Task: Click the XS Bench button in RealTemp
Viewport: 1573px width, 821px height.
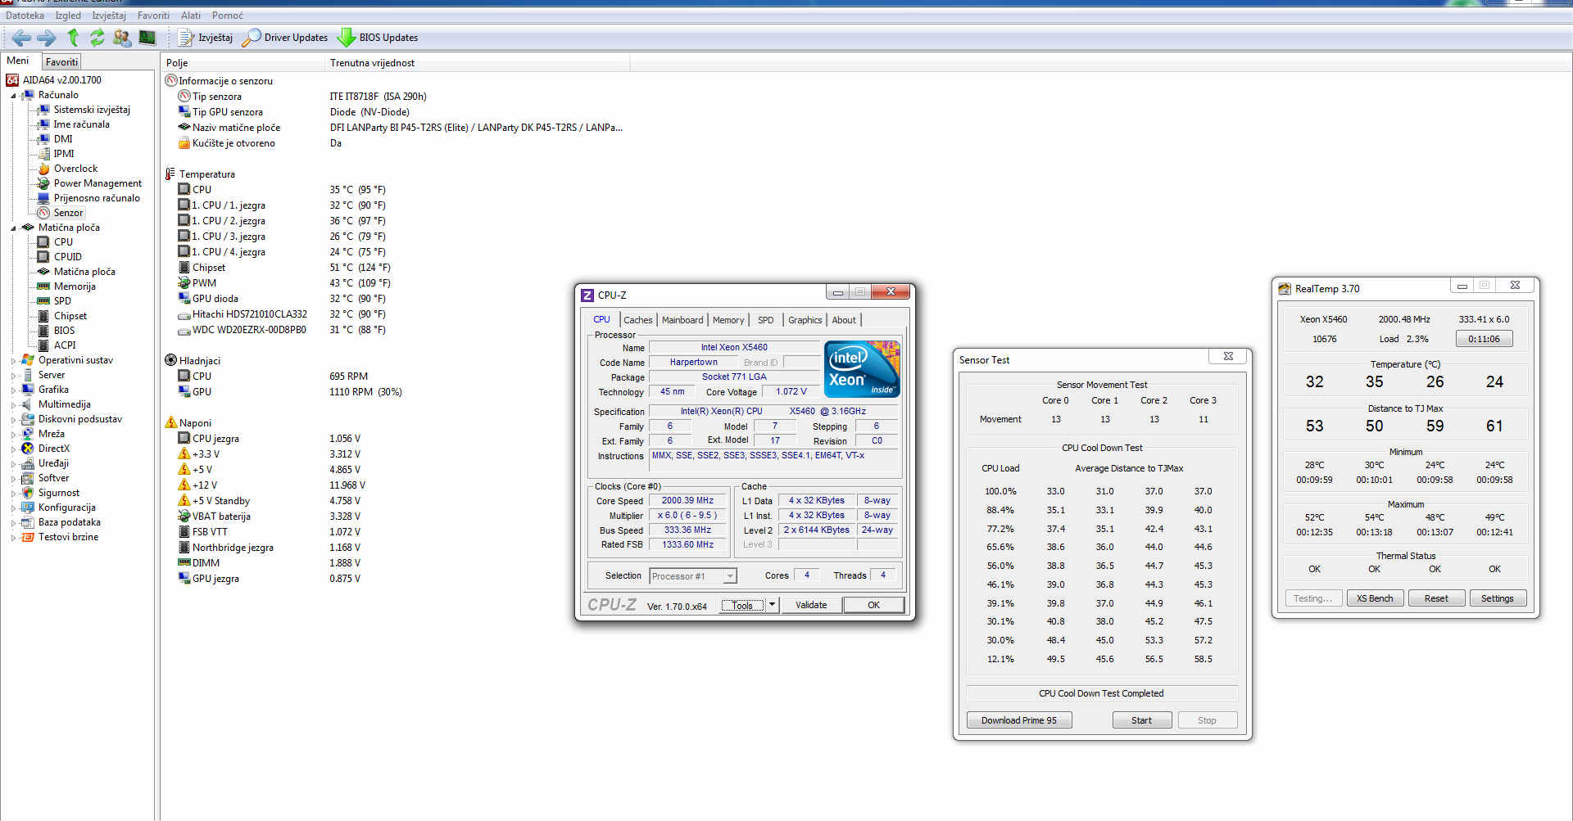Action: coord(1374,598)
